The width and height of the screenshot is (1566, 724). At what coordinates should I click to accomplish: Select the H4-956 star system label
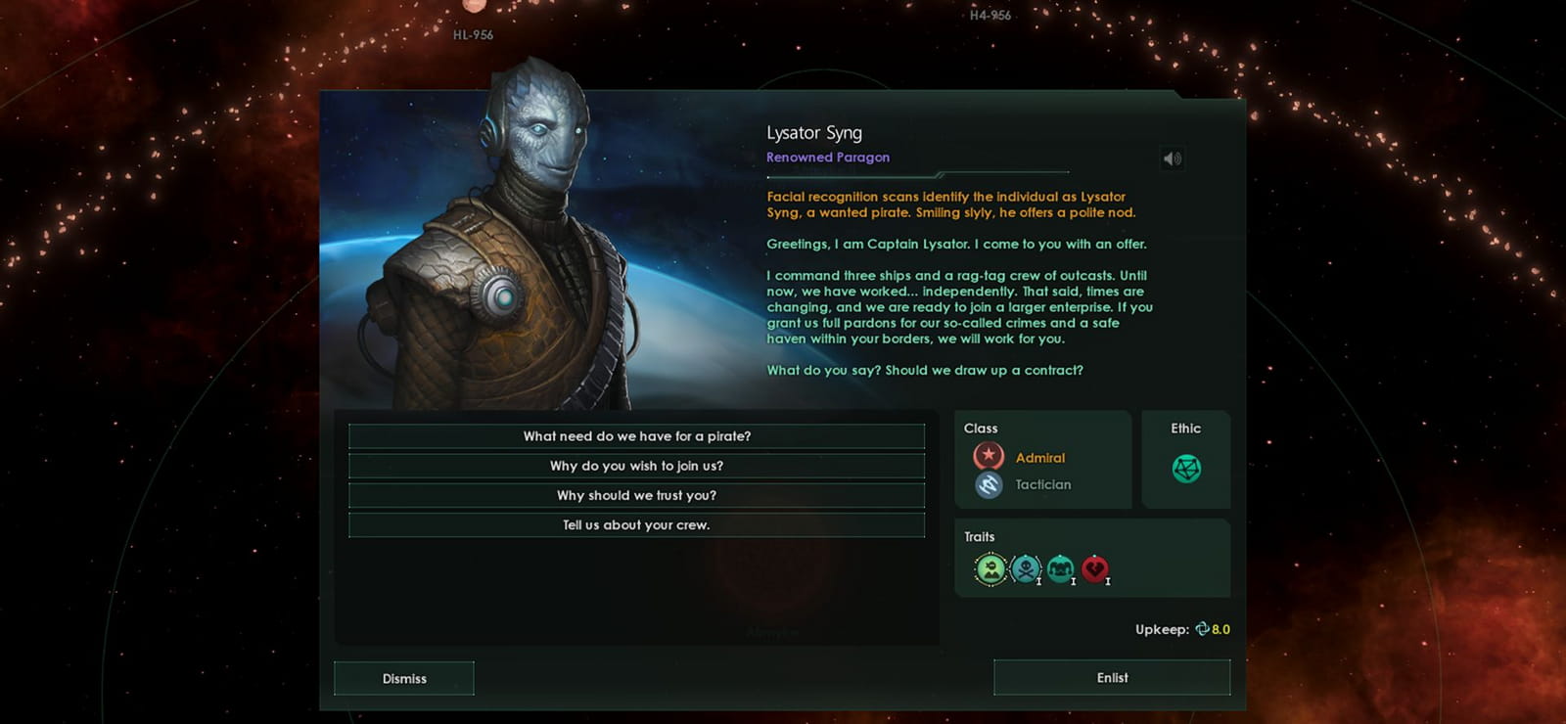[x=990, y=15]
